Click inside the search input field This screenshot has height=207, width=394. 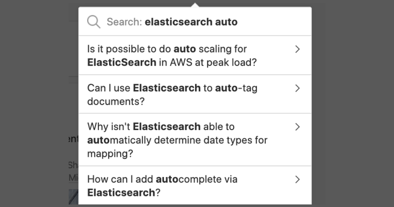[x=197, y=22]
